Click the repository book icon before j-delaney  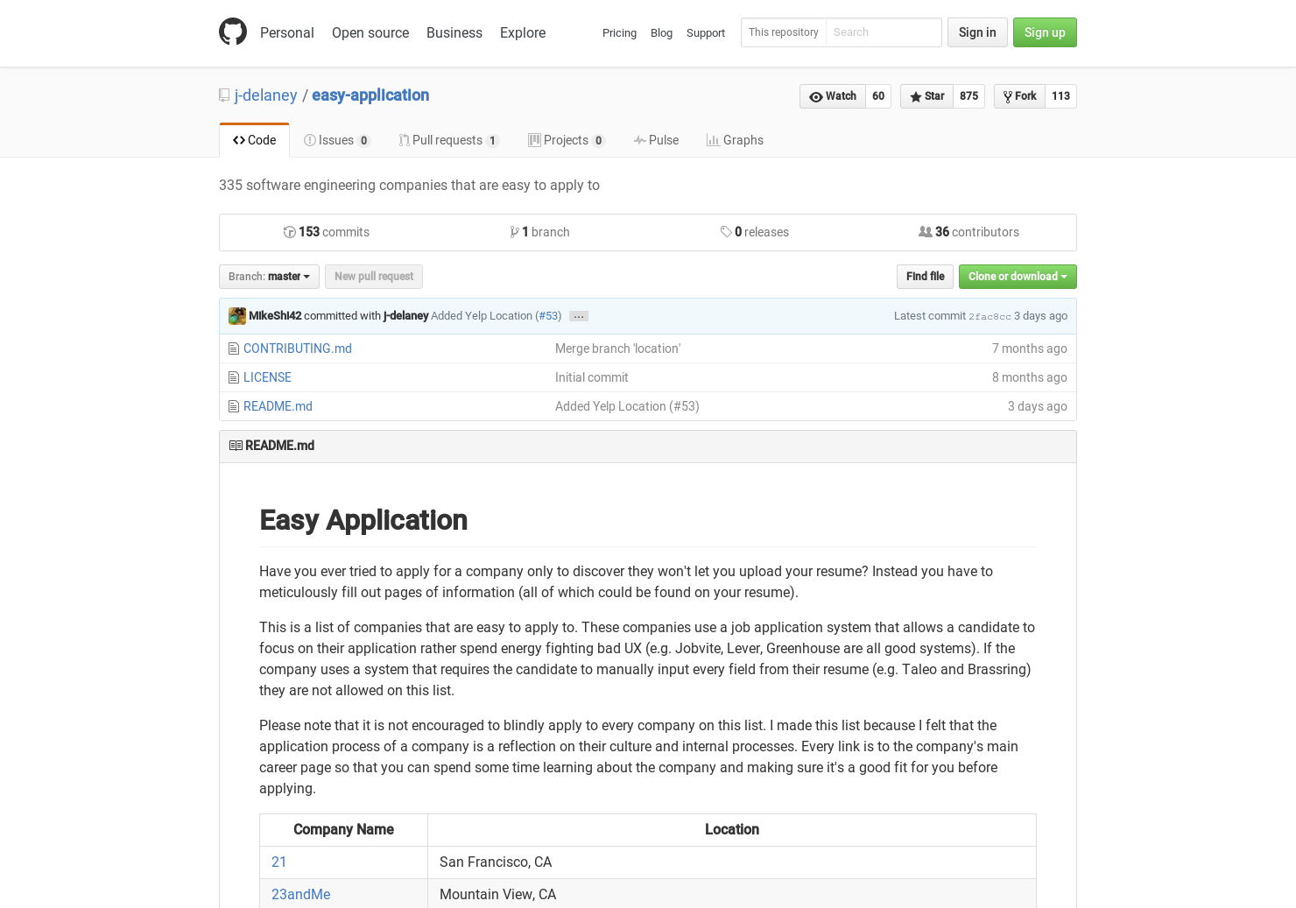[x=223, y=95]
